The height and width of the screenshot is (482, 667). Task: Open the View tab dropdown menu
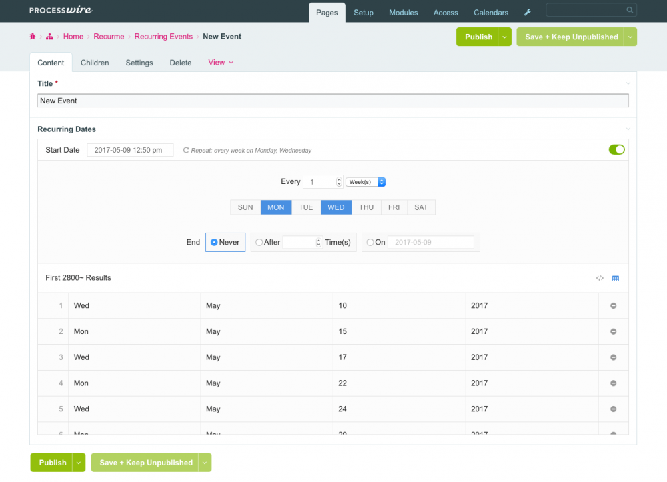click(x=221, y=63)
